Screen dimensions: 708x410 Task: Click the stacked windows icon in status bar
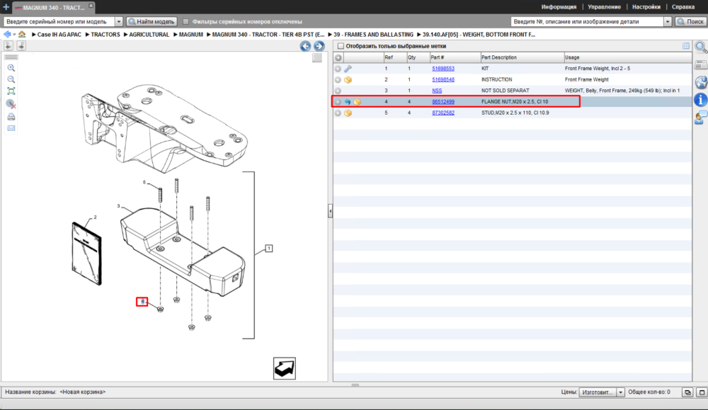687,392
